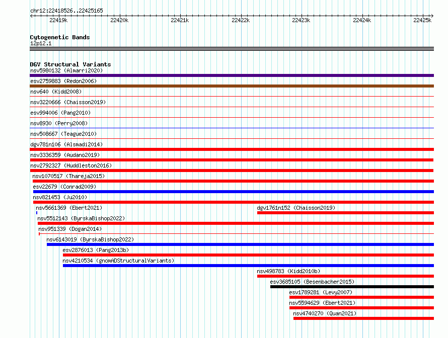Click the 22422k ruler tick label
The image size is (448, 338).
coord(241,20)
